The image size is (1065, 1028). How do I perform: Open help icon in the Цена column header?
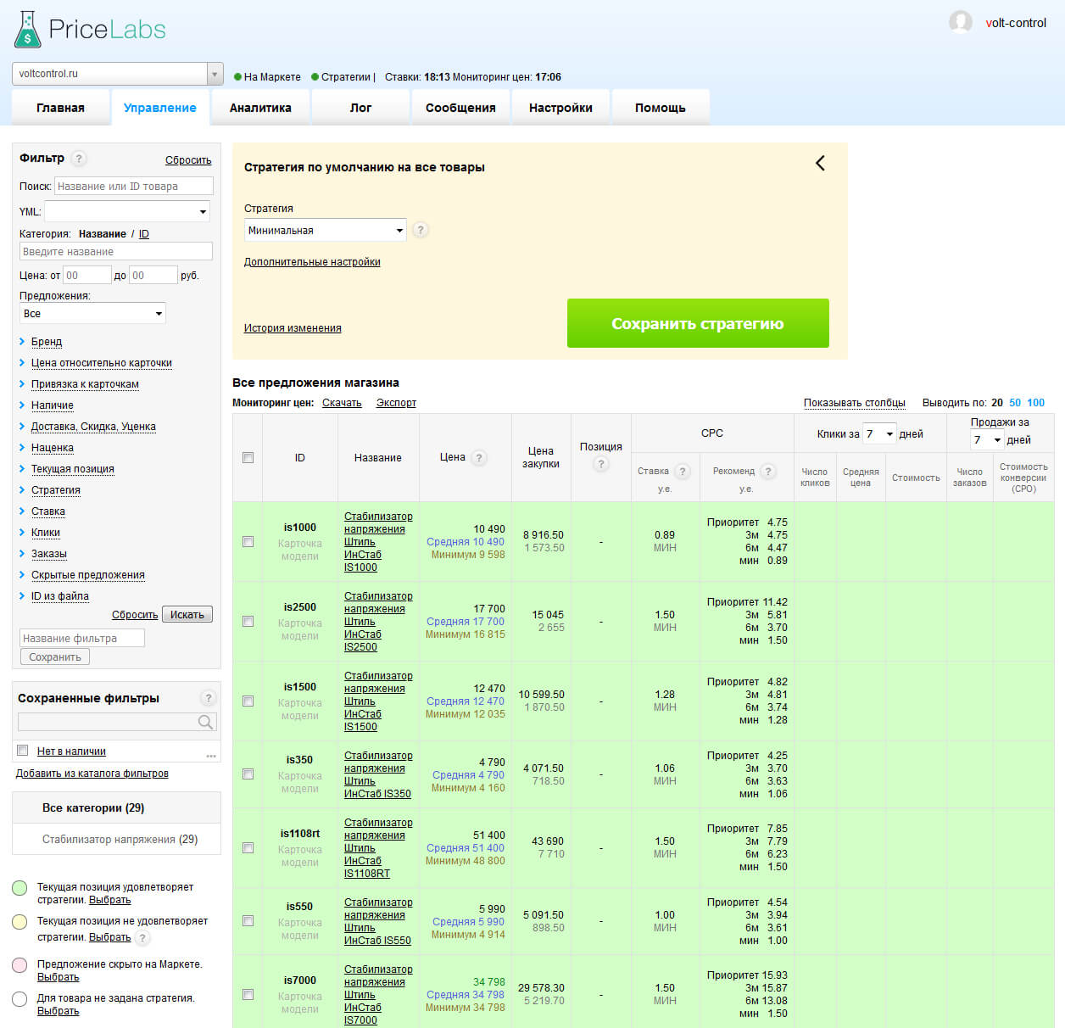[479, 457]
